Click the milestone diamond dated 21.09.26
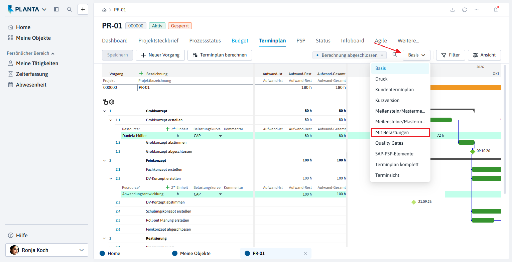 click(414, 202)
